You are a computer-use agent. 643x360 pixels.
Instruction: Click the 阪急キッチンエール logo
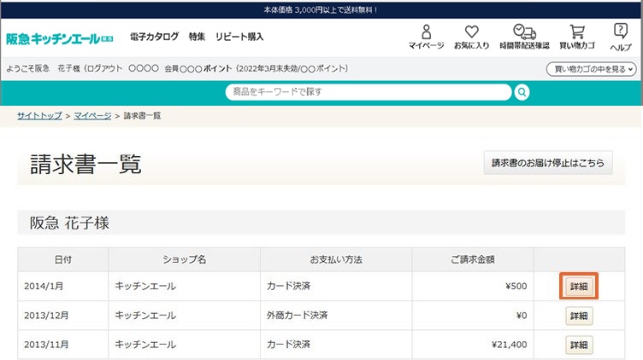click(x=60, y=39)
